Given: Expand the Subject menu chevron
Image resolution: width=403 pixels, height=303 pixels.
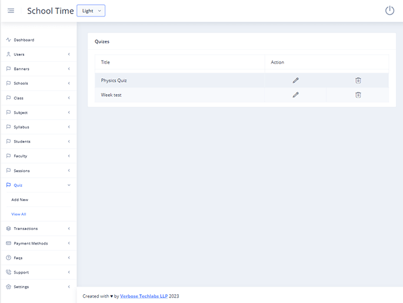Looking at the screenshot, I should pos(69,112).
